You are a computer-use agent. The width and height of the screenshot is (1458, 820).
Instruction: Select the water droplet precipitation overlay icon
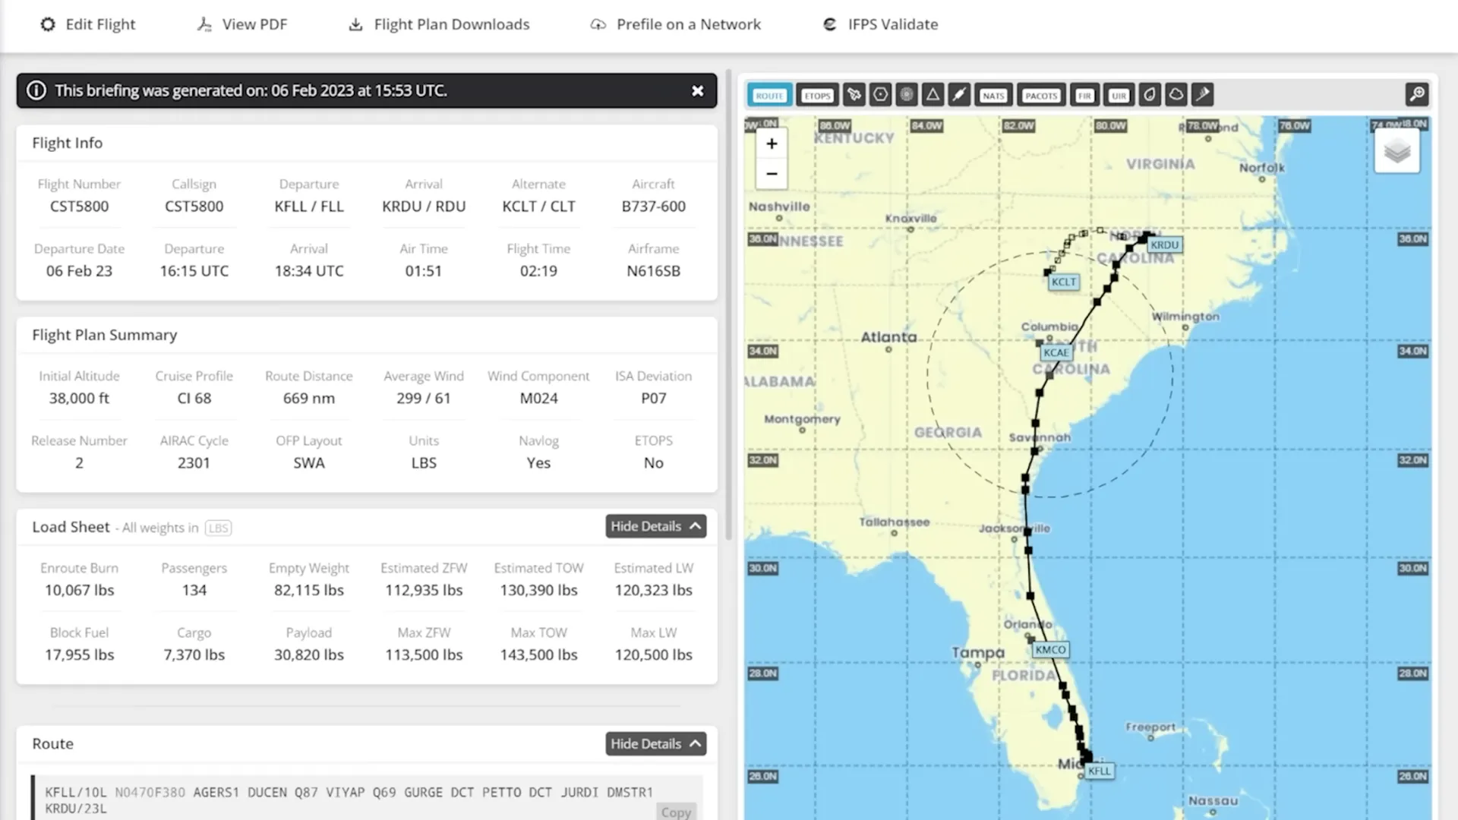(1149, 94)
